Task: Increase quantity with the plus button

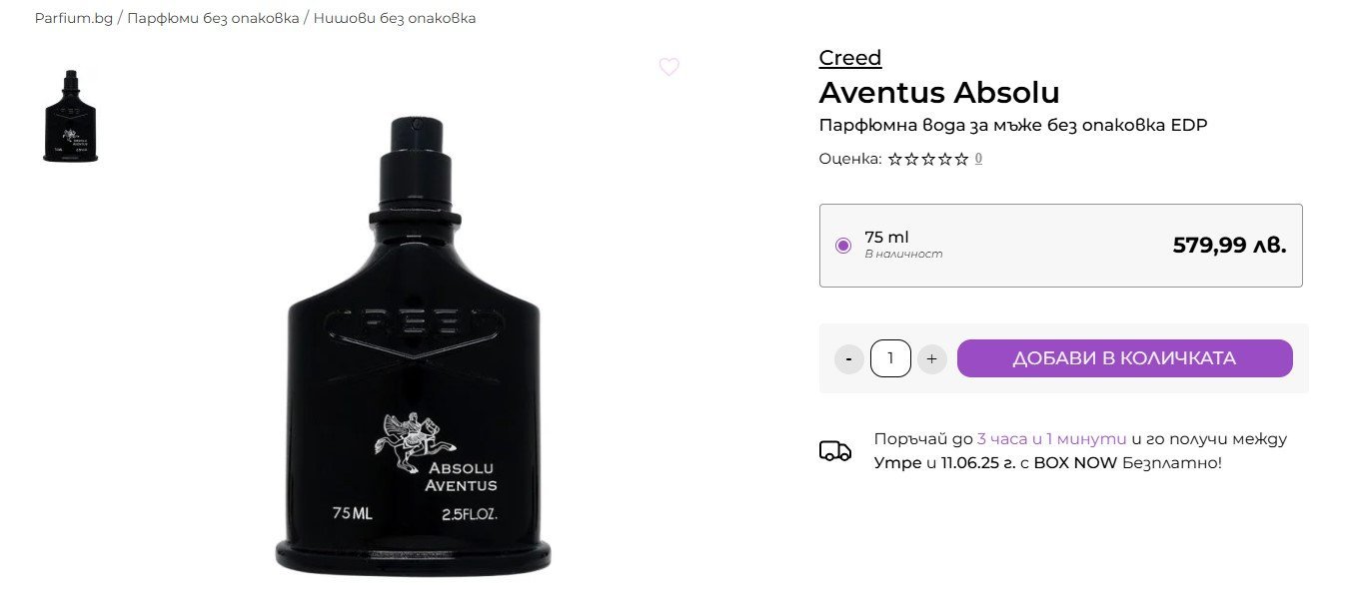Action: (x=931, y=359)
